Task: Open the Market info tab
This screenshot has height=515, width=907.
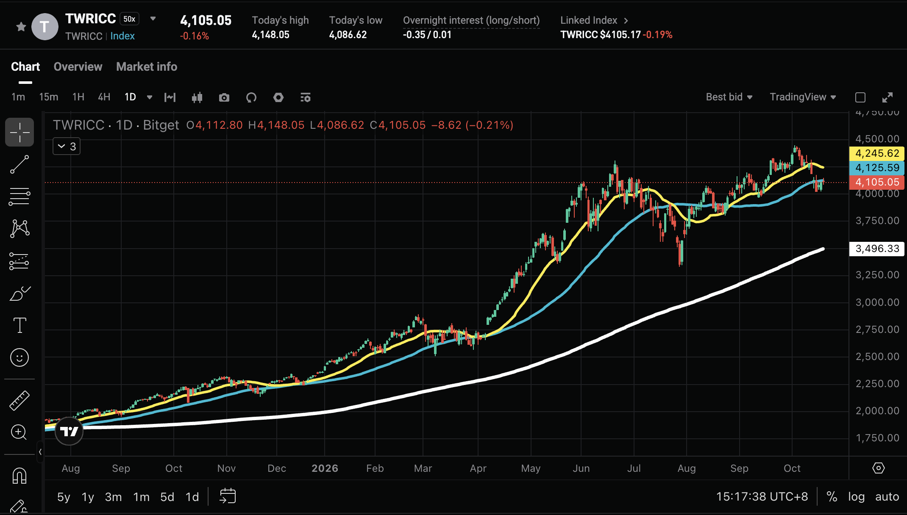Action: tap(147, 66)
